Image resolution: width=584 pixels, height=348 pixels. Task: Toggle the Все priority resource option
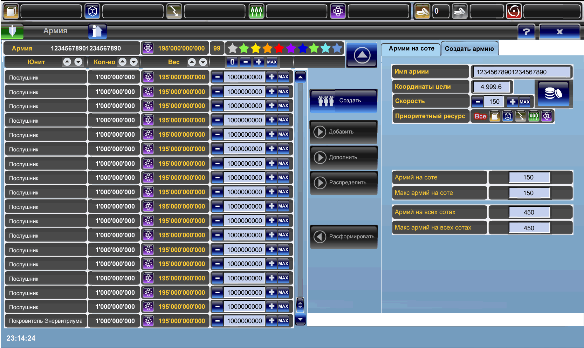pos(480,116)
